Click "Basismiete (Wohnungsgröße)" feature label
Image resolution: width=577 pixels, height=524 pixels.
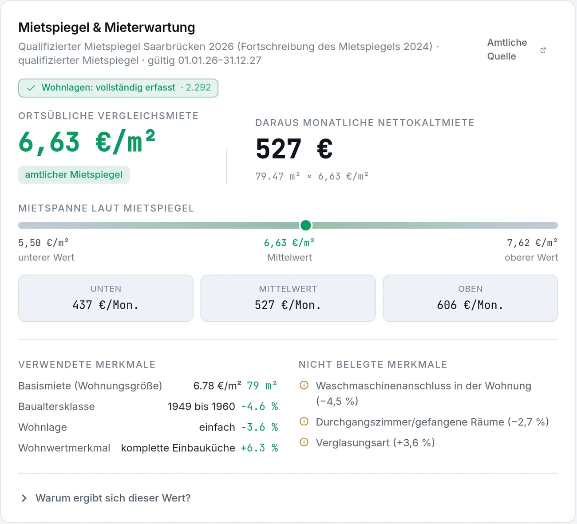(90, 386)
